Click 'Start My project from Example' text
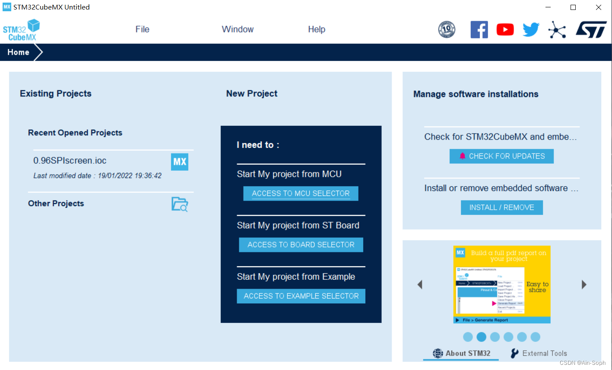Viewport: 612px width, 370px height. 296,277
